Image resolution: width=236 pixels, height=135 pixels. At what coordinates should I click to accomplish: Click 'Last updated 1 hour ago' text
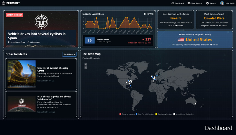click(x=46, y=112)
